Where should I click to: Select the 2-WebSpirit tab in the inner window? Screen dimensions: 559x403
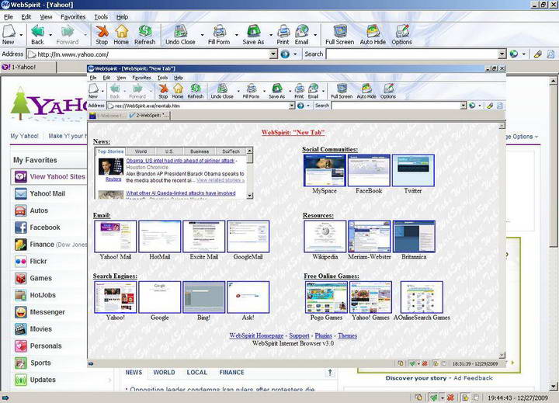[148, 115]
